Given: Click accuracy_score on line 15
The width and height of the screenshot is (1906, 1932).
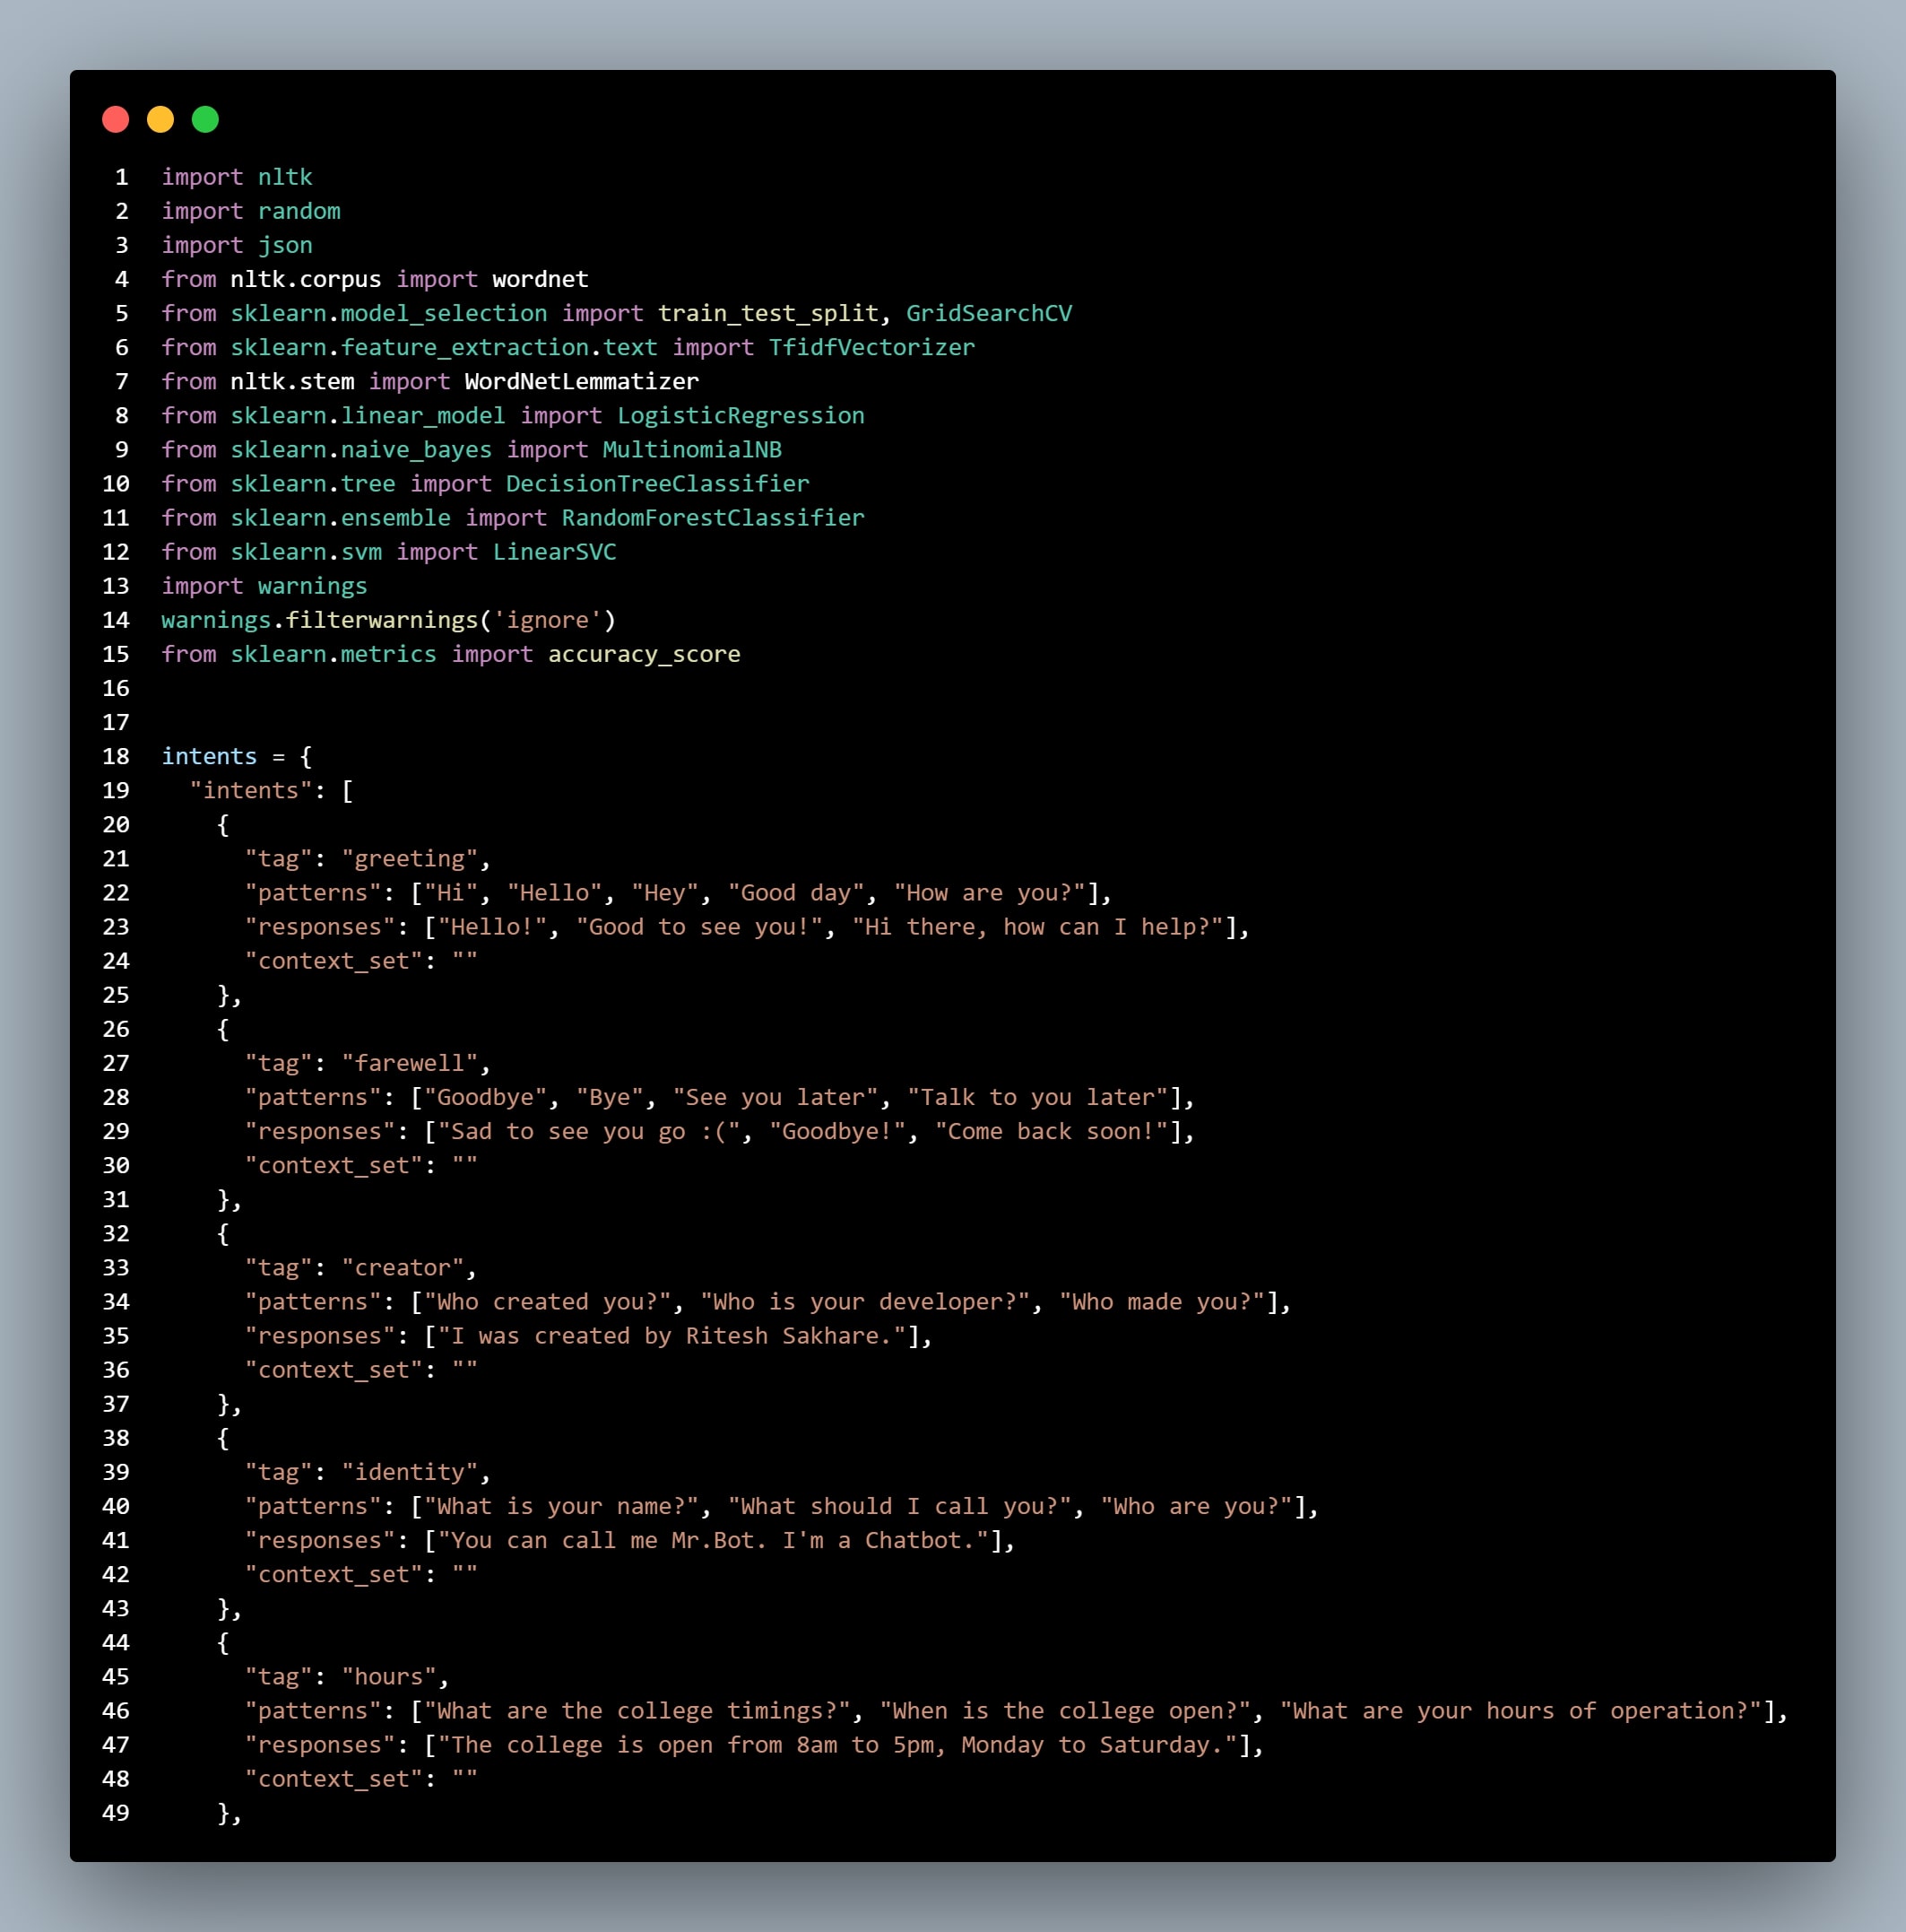Looking at the screenshot, I should tap(644, 654).
